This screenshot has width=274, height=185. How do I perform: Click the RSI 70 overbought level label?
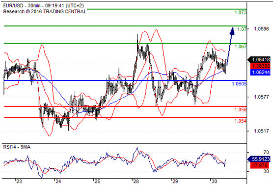[x=266, y=152]
